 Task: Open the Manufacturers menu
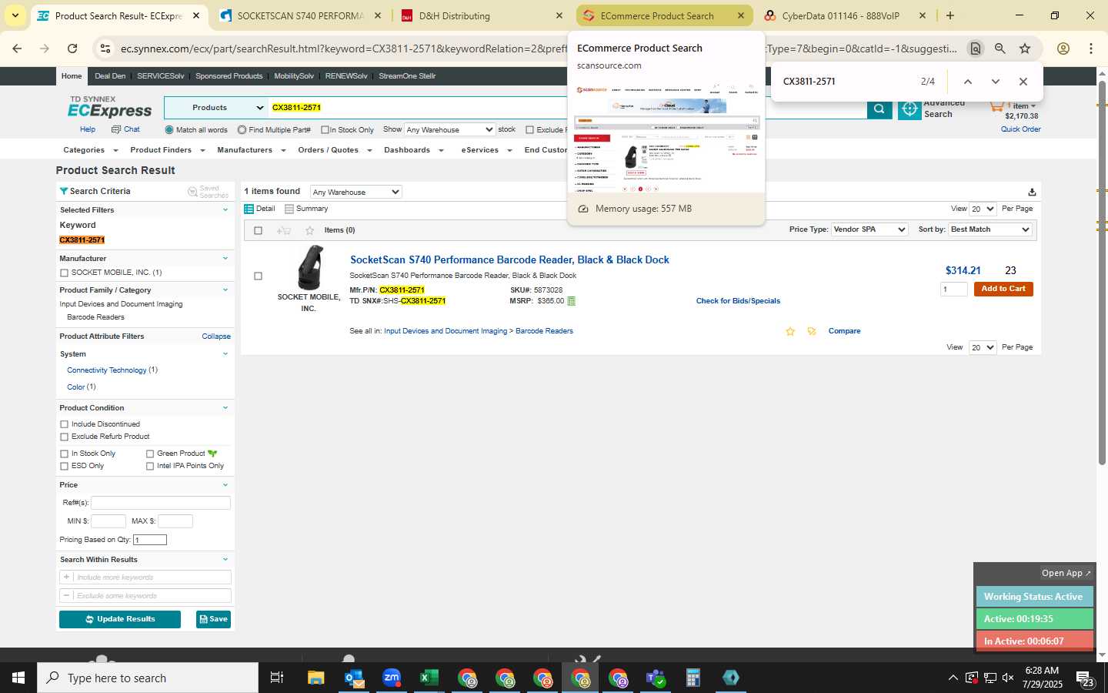pyautogui.click(x=251, y=150)
